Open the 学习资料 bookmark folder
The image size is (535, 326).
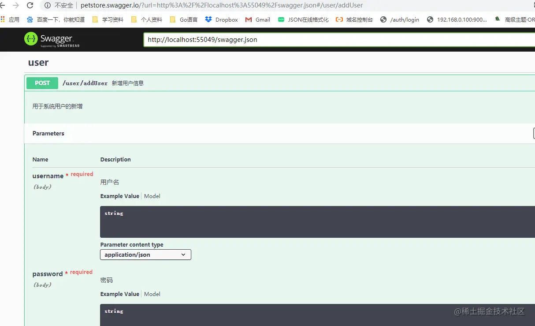(x=108, y=19)
